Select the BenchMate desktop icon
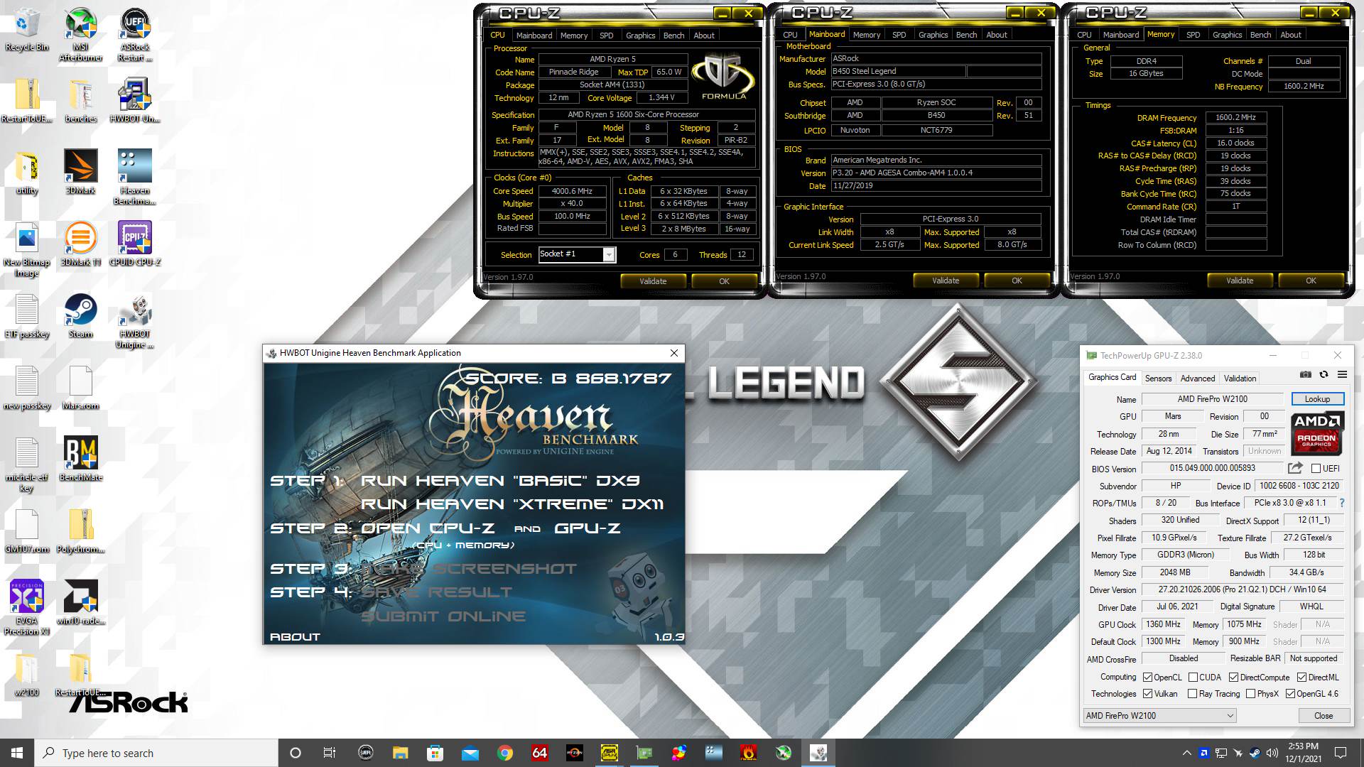 [81, 459]
